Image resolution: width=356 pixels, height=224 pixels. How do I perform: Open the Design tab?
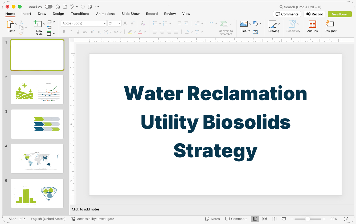tap(58, 14)
